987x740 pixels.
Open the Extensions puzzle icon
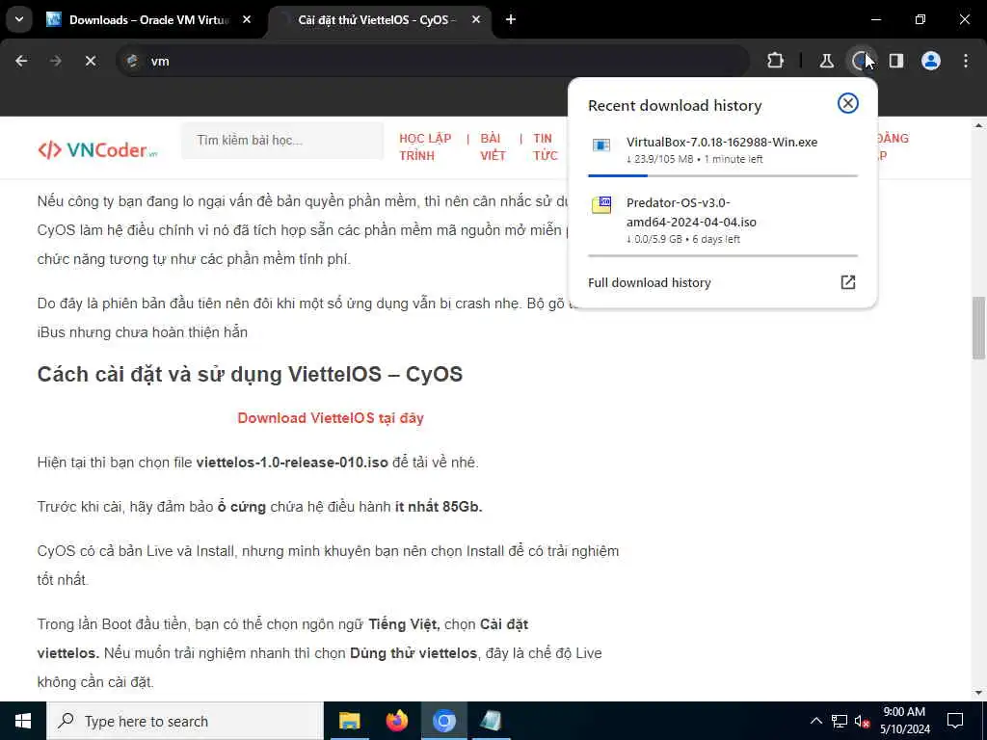[776, 61]
